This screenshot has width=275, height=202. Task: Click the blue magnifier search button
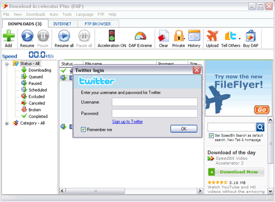pyautogui.click(x=260, y=127)
